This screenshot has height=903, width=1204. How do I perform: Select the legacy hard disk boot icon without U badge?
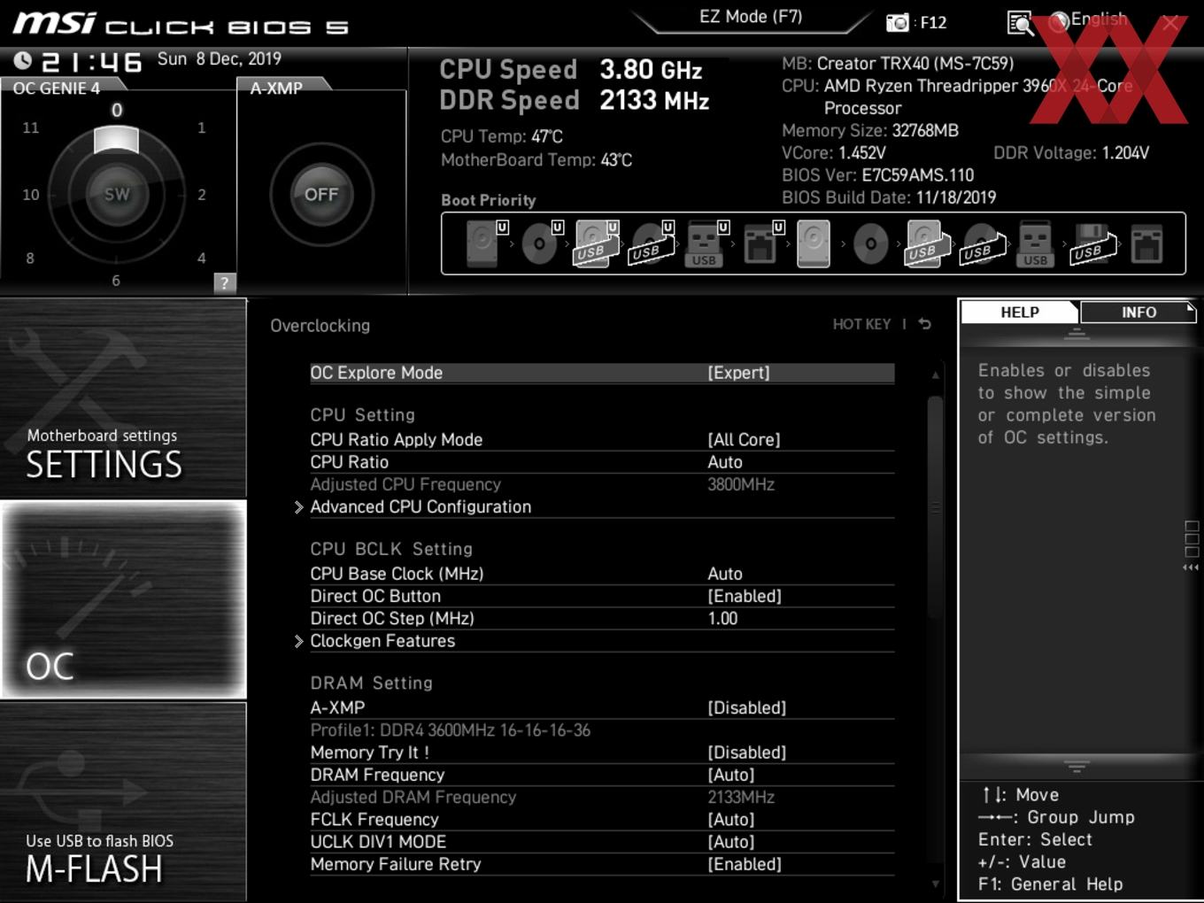[x=814, y=243]
